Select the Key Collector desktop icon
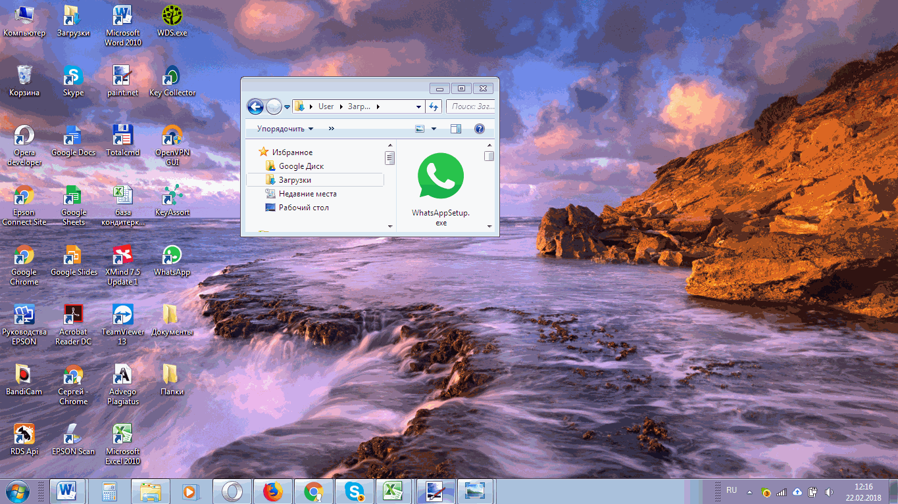The height and width of the screenshot is (504, 898). 172,81
